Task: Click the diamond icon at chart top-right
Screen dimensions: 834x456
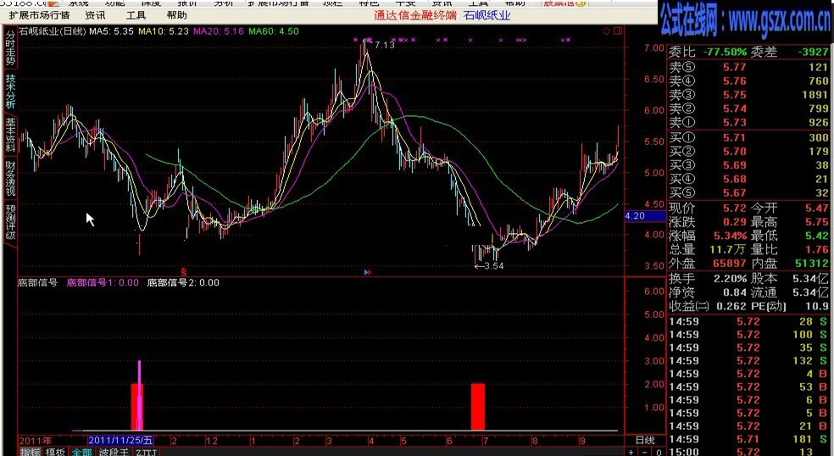Action: click(606, 31)
